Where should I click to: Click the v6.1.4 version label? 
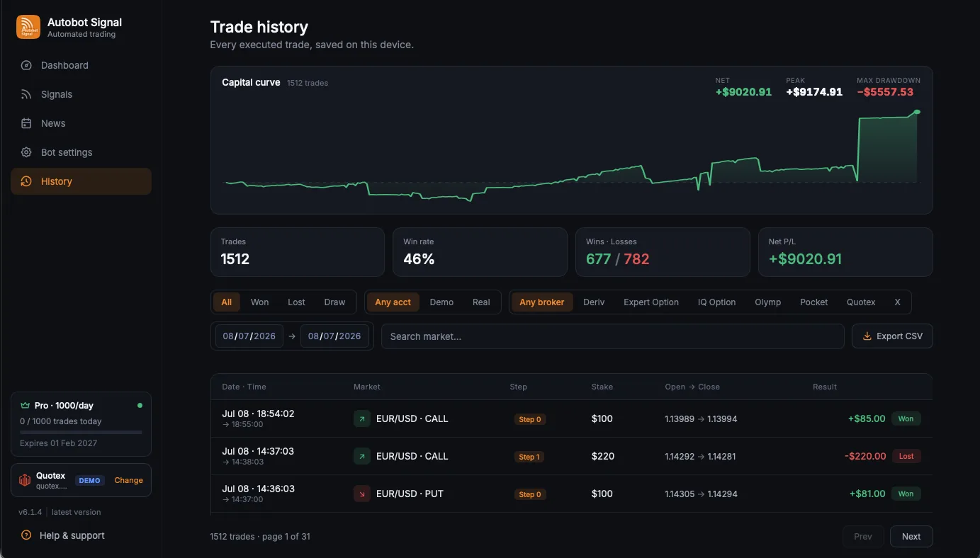[30, 512]
